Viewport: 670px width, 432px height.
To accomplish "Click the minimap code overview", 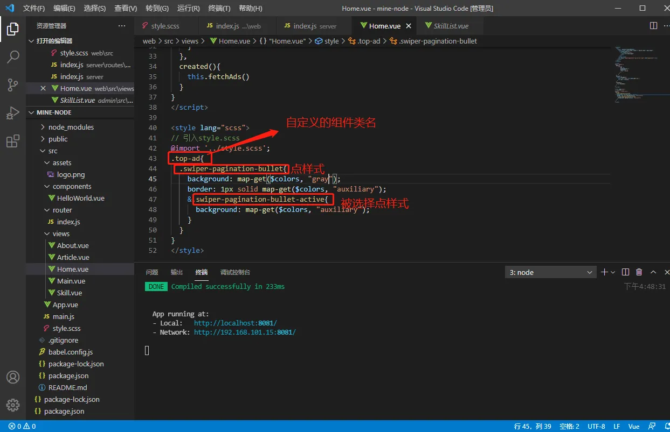I will [x=636, y=75].
